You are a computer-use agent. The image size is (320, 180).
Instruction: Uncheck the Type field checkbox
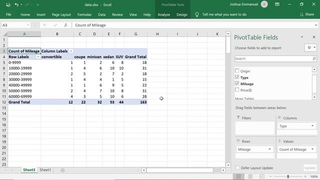click(x=237, y=77)
